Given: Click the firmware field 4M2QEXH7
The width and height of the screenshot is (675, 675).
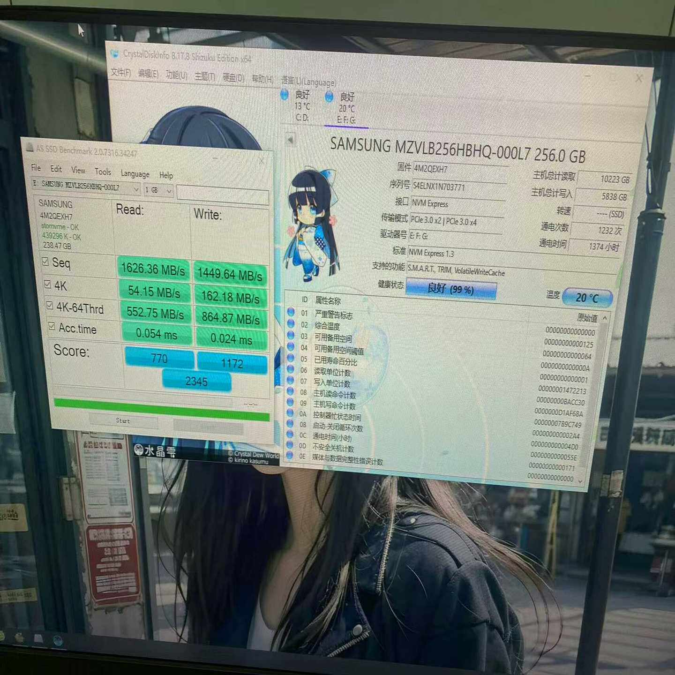Looking at the screenshot, I should (461, 169).
